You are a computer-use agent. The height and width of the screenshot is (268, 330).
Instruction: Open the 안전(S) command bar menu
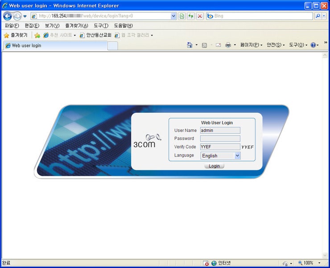coord(276,45)
